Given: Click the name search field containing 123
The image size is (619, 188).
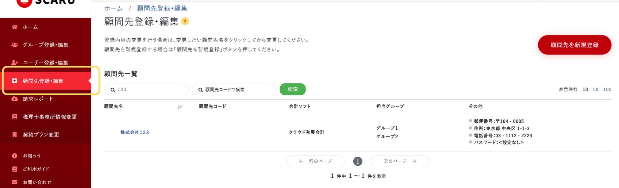Looking at the screenshot, I should 146,89.
